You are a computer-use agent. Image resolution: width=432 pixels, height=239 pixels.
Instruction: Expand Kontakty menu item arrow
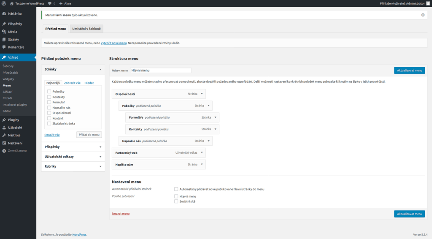tap(216, 129)
